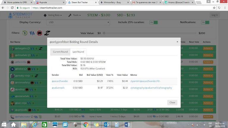Open the Windows Start menu
The height and width of the screenshot is (128, 228).
4,124
